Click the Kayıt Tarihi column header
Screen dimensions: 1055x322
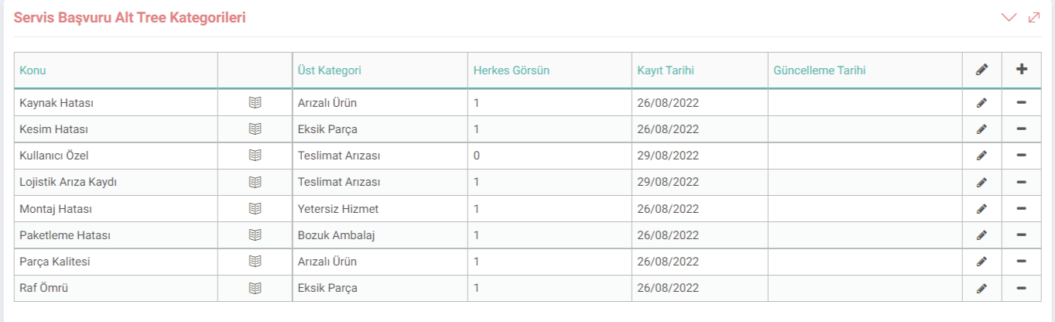click(x=665, y=70)
